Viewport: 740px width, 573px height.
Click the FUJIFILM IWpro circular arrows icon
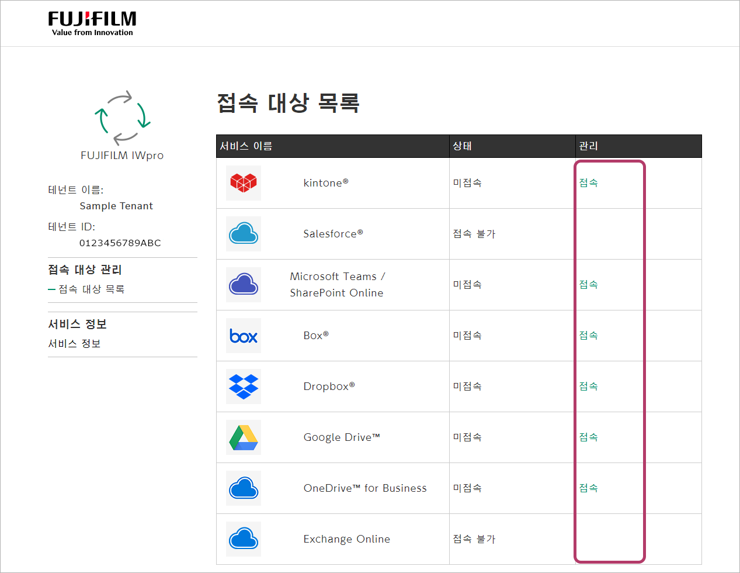point(123,118)
